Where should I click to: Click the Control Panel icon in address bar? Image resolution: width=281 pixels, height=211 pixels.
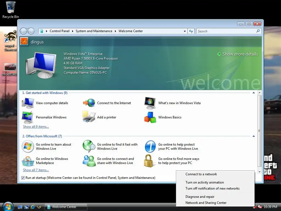pyautogui.click(x=42, y=31)
